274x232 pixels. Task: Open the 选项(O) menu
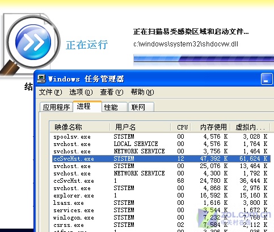(81, 92)
